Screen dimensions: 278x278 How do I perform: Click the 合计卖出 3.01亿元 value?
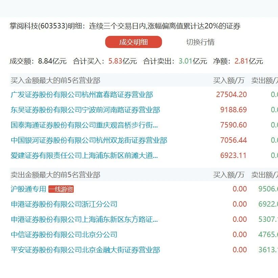point(193,61)
